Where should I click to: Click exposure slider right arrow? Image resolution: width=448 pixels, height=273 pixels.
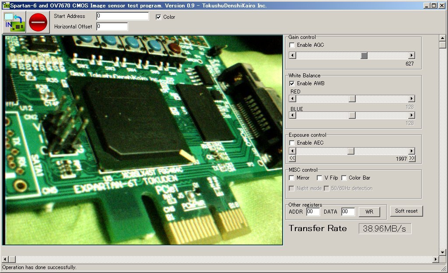point(411,151)
